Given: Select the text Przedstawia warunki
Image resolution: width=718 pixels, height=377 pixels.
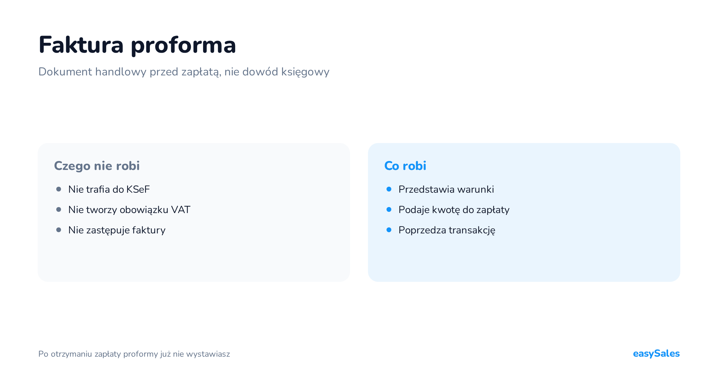Looking at the screenshot, I should point(446,189).
